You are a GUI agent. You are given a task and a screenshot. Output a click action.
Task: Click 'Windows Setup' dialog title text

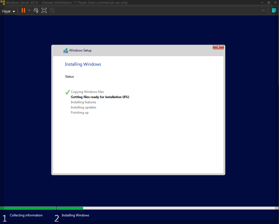pos(80,50)
